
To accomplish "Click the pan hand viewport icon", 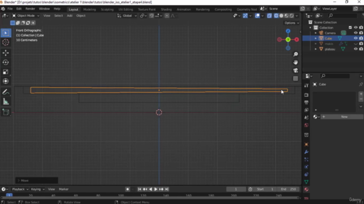I will click(x=296, y=62).
